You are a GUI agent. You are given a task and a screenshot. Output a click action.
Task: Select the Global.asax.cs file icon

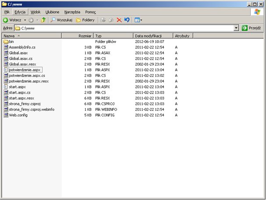[x=6, y=58]
